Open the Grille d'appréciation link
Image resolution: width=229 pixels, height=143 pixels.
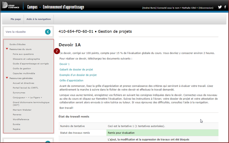coord(71,80)
